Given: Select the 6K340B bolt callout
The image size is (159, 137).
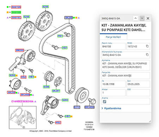Looking at the screenshot, I should point(25,95).
